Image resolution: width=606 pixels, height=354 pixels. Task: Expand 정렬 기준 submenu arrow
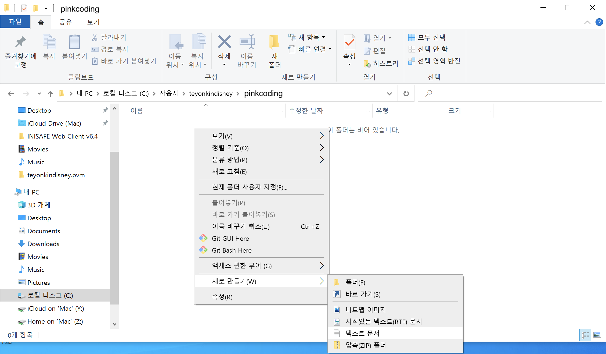(x=322, y=148)
